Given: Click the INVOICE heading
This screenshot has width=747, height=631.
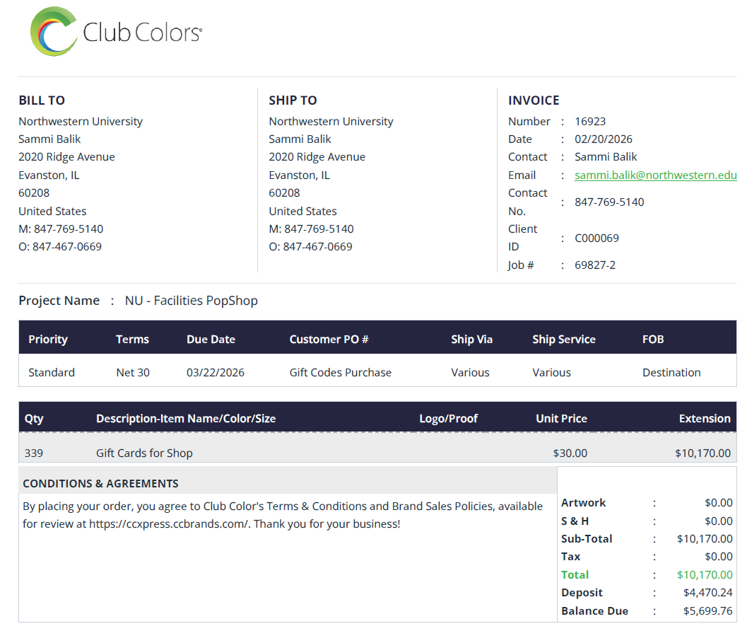Looking at the screenshot, I should pos(534,100).
